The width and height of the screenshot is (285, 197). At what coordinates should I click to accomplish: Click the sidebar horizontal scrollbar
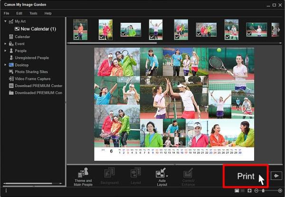pyautogui.click(x=28, y=184)
